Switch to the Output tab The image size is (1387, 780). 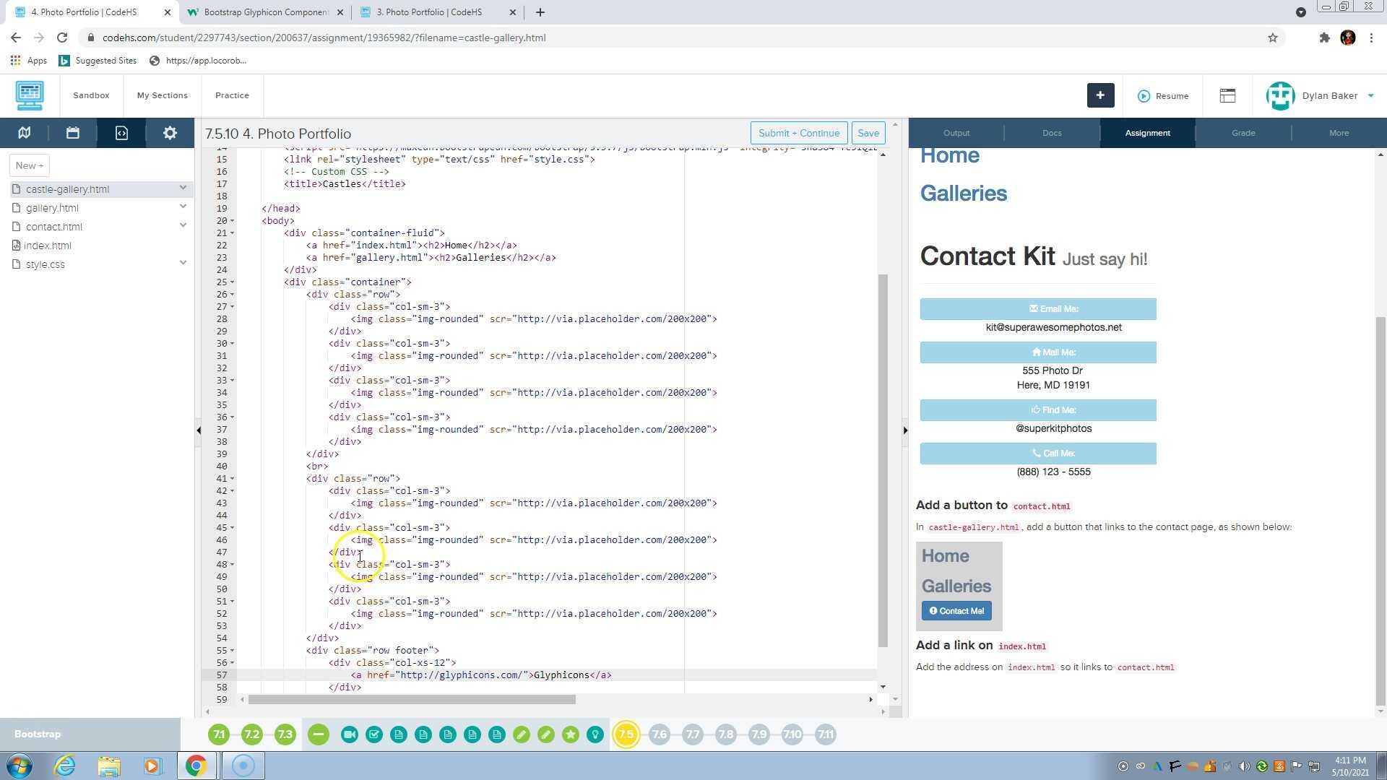pyautogui.click(x=956, y=133)
